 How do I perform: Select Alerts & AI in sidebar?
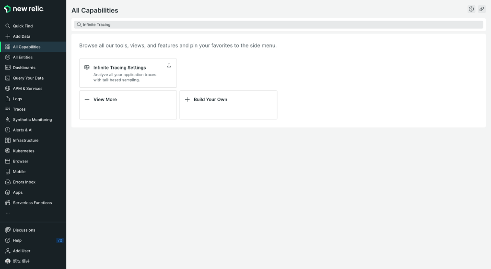coord(23,130)
